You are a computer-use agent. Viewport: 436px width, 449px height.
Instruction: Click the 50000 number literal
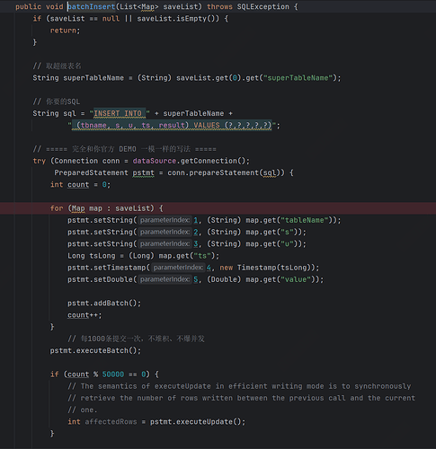pyautogui.click(x=113, y=374)
